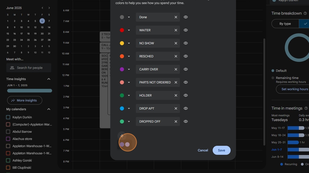
Task: Select the checked tab next to By type
Action: click(x=304, y=24)
